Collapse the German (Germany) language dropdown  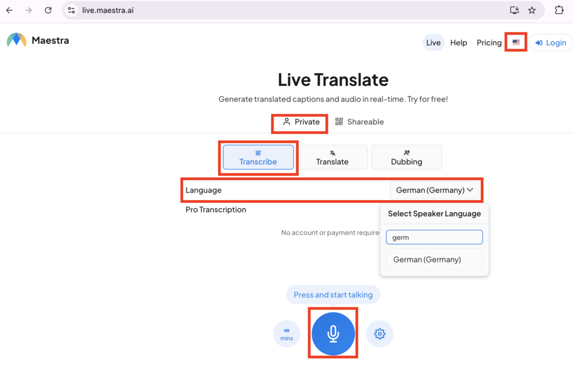click(x=435, y=190)
